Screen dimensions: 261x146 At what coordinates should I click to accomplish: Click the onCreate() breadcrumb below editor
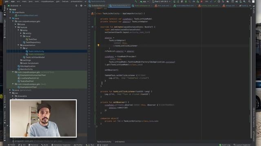point(119,142)
